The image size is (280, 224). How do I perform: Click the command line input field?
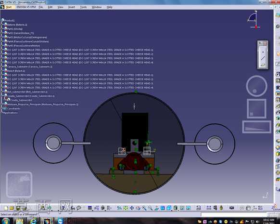(234, 214)
